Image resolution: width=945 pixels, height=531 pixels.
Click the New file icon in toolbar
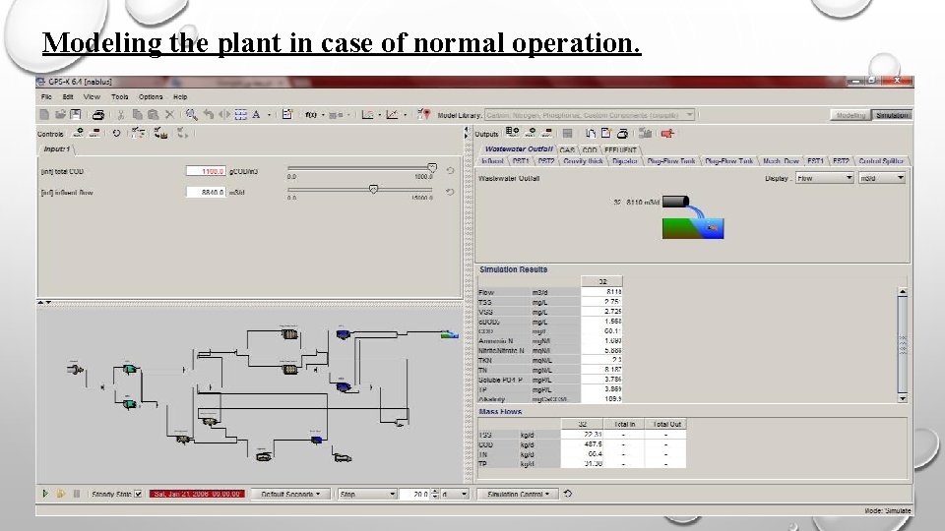pos(44,114)
